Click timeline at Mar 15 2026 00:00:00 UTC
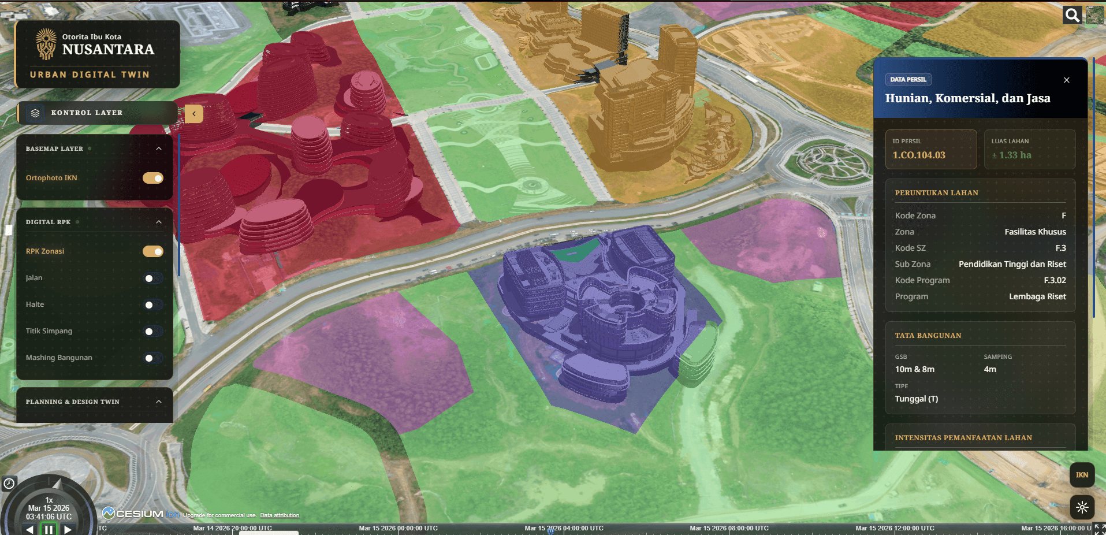Image resolution: width=1106 pixels, height=535 pixels. tap(398, 529)
